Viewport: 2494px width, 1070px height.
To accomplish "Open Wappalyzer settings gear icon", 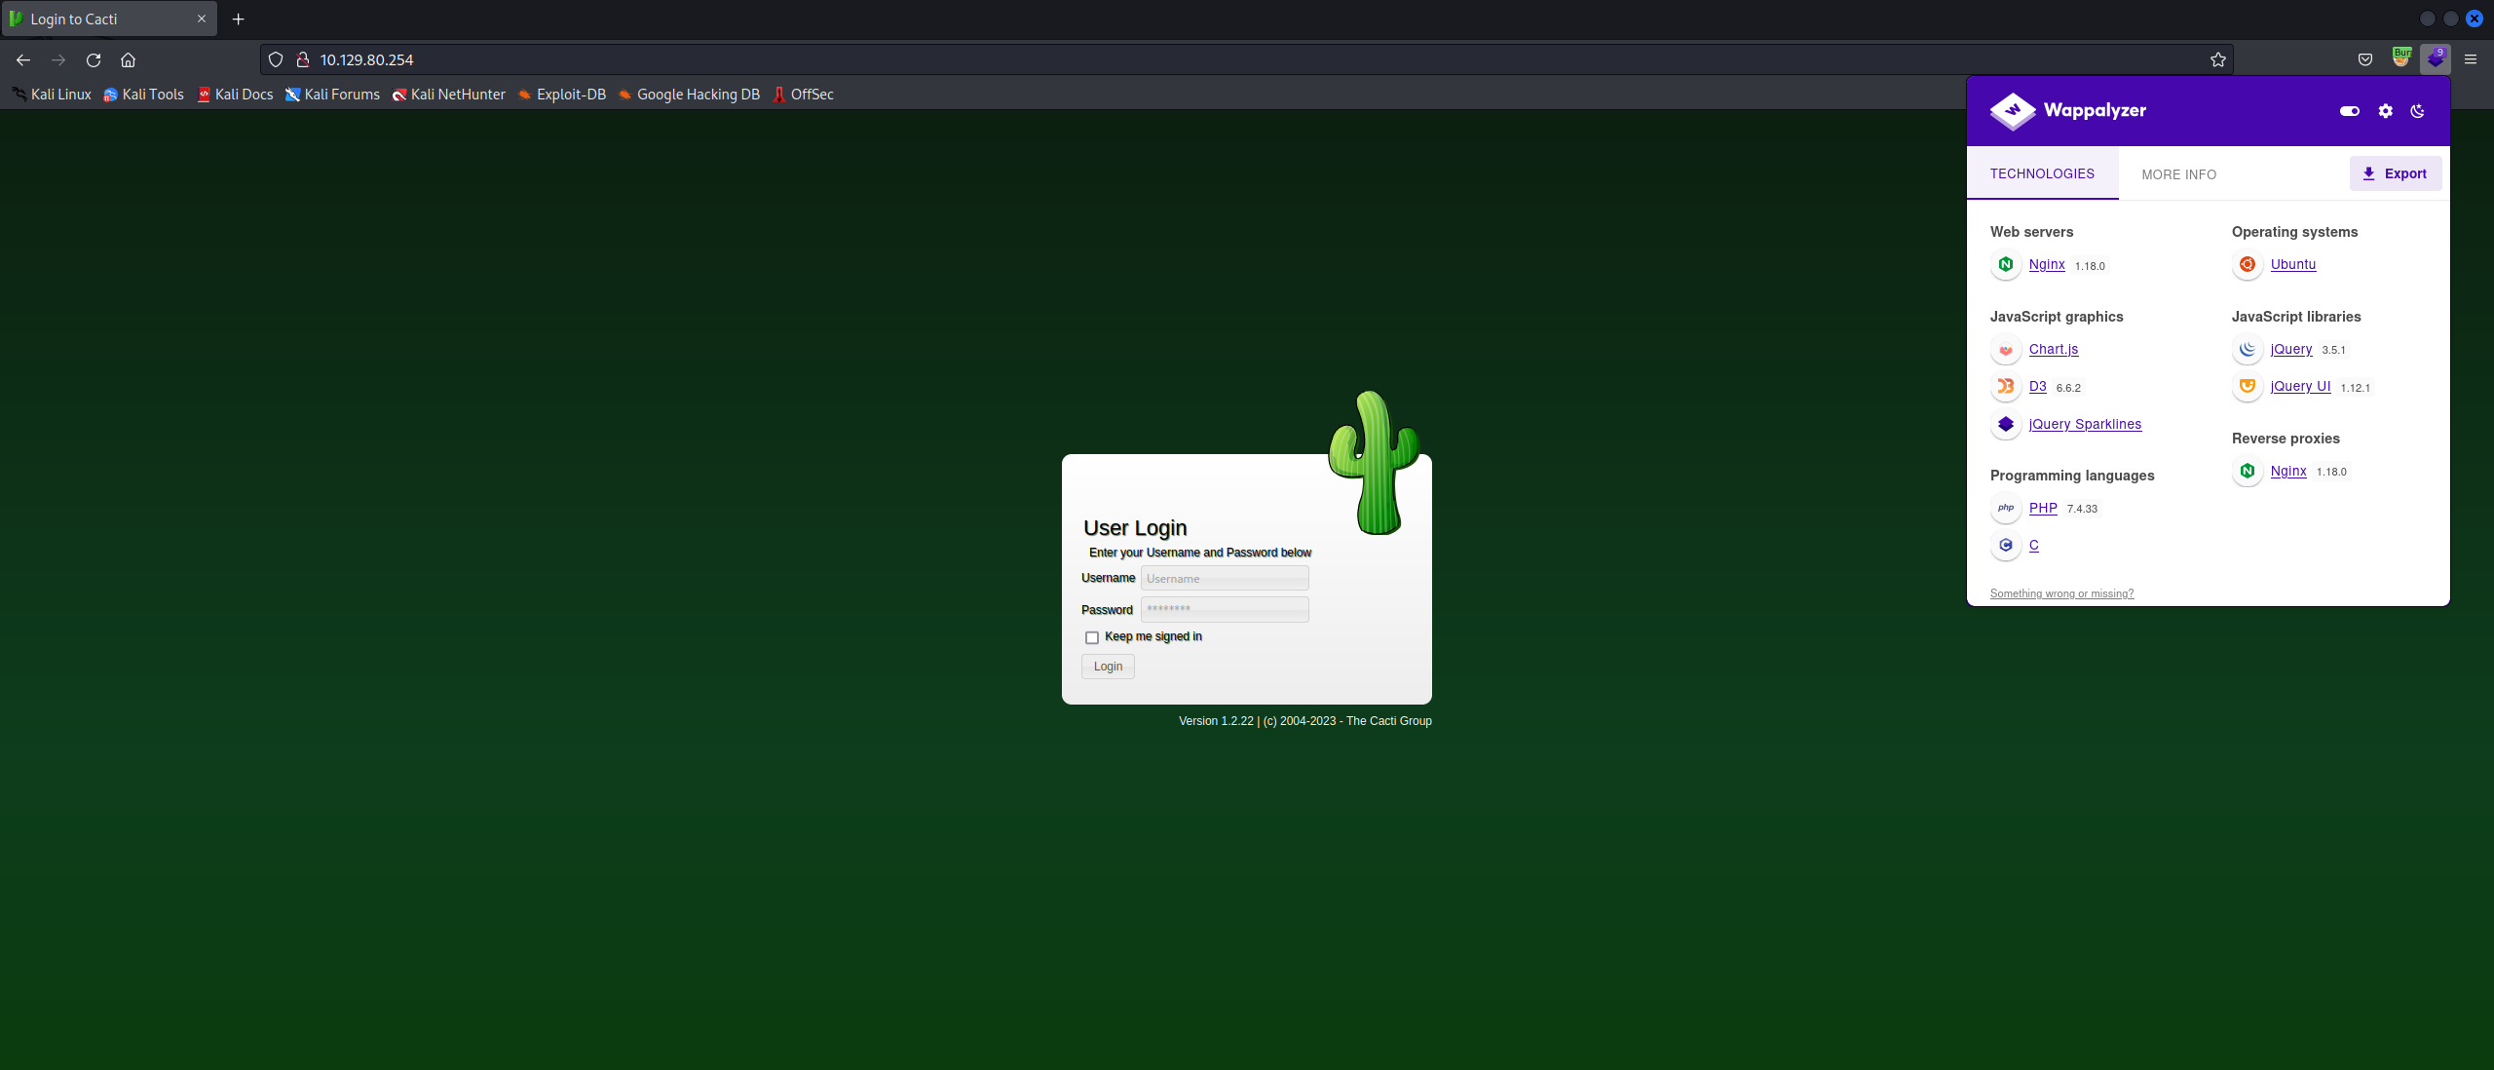I will (2385, 111).
